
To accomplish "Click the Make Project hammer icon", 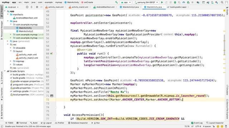I will click(116, 2).
